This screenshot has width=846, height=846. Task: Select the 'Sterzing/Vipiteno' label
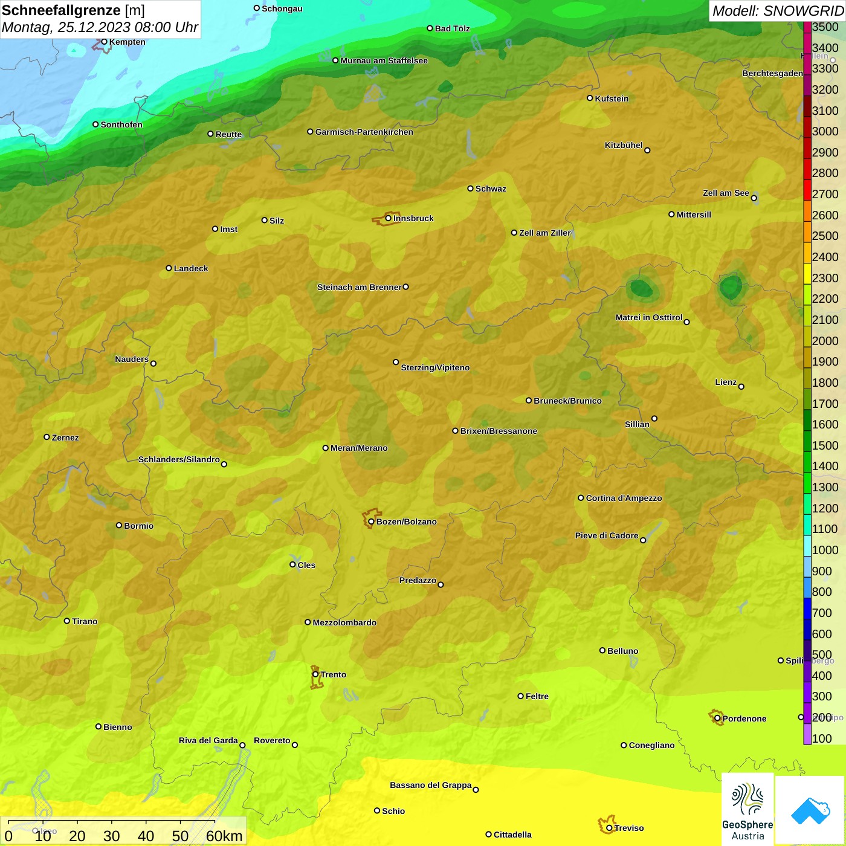coord(435,367)
